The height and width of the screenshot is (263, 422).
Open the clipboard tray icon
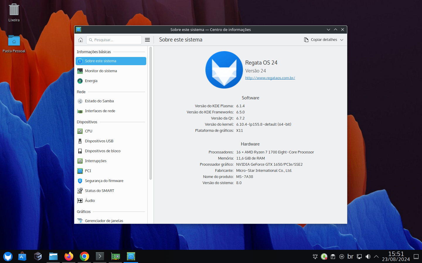(x=333, y=257)
